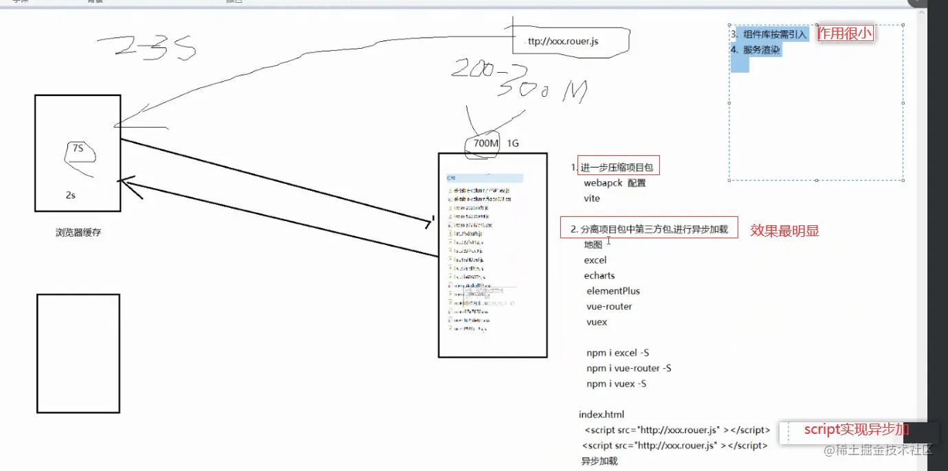
Task: Click the left-middle resize handle of the text box
Action: [729, 102]
